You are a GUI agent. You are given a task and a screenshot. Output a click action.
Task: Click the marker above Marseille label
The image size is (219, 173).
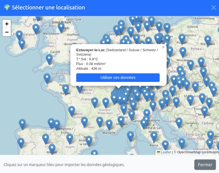[x=109, y=124]
